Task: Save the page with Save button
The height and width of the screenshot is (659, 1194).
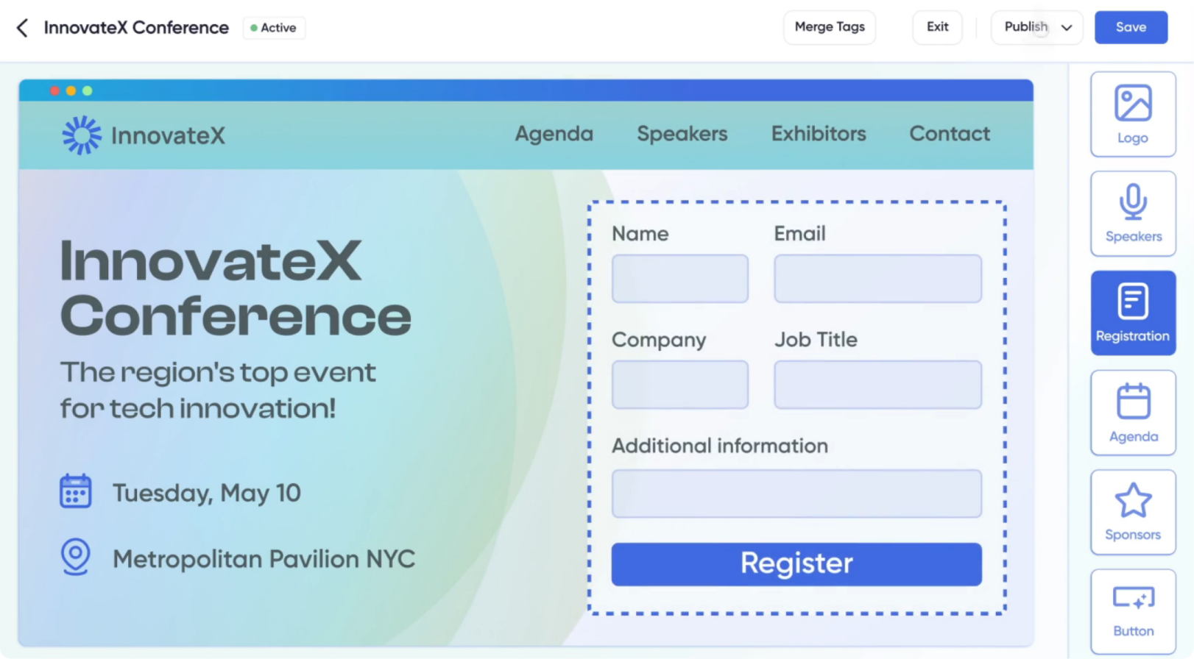Action: [x=1131, y=27]
